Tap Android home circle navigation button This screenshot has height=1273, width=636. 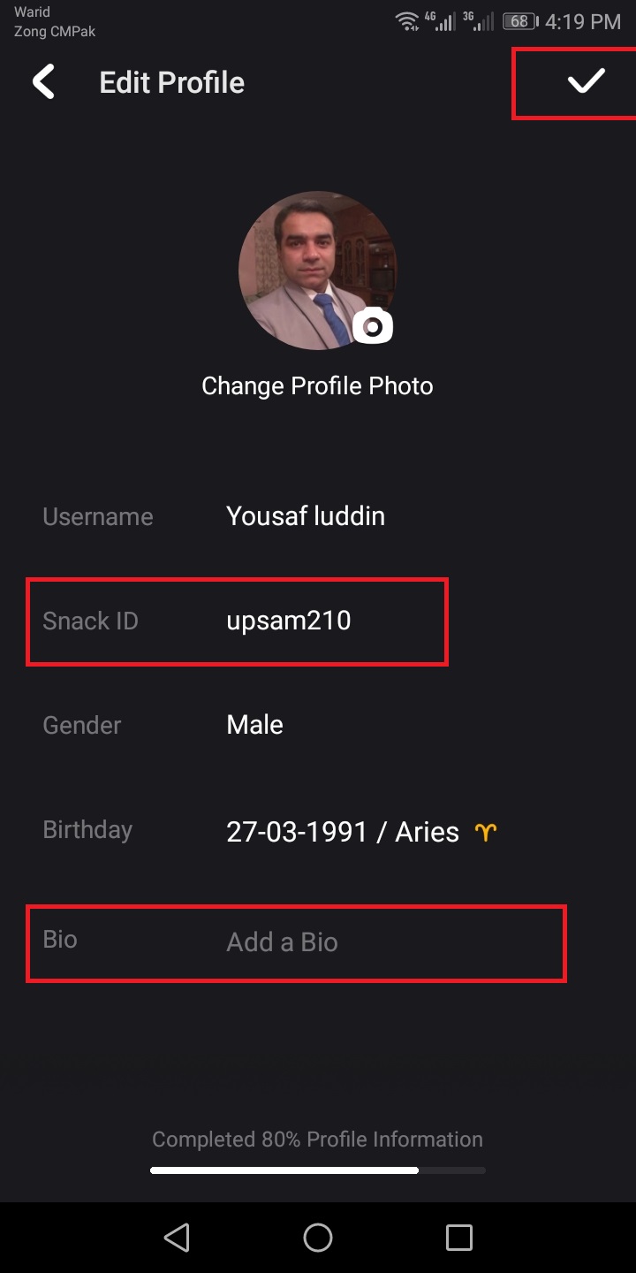[318, 1237]
